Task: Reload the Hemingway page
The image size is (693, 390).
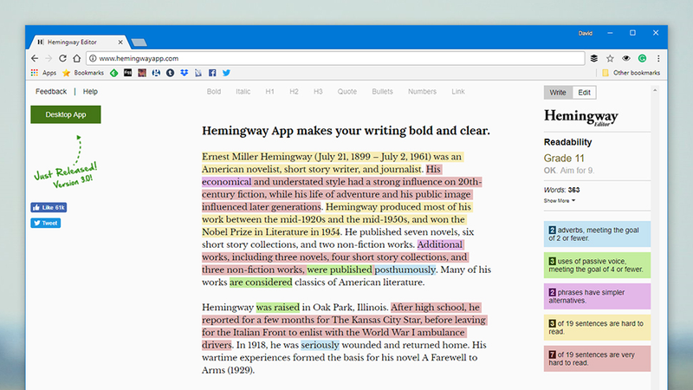Action: coord(62,58)
